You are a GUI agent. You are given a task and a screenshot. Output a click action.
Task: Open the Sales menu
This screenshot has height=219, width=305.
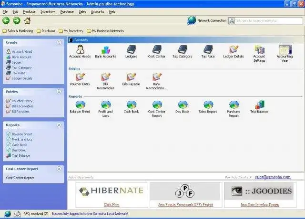pos(82,11)
